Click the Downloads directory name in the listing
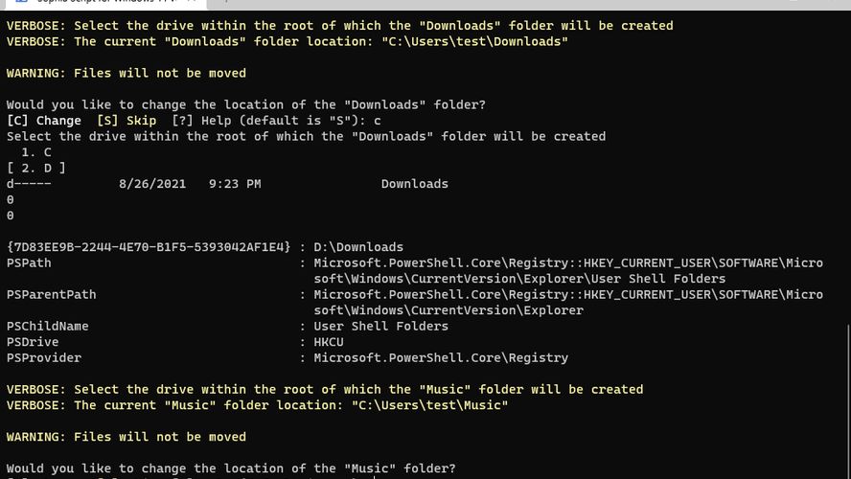The width and height of the screenshot is (851, 479). [x=414, y=184]
